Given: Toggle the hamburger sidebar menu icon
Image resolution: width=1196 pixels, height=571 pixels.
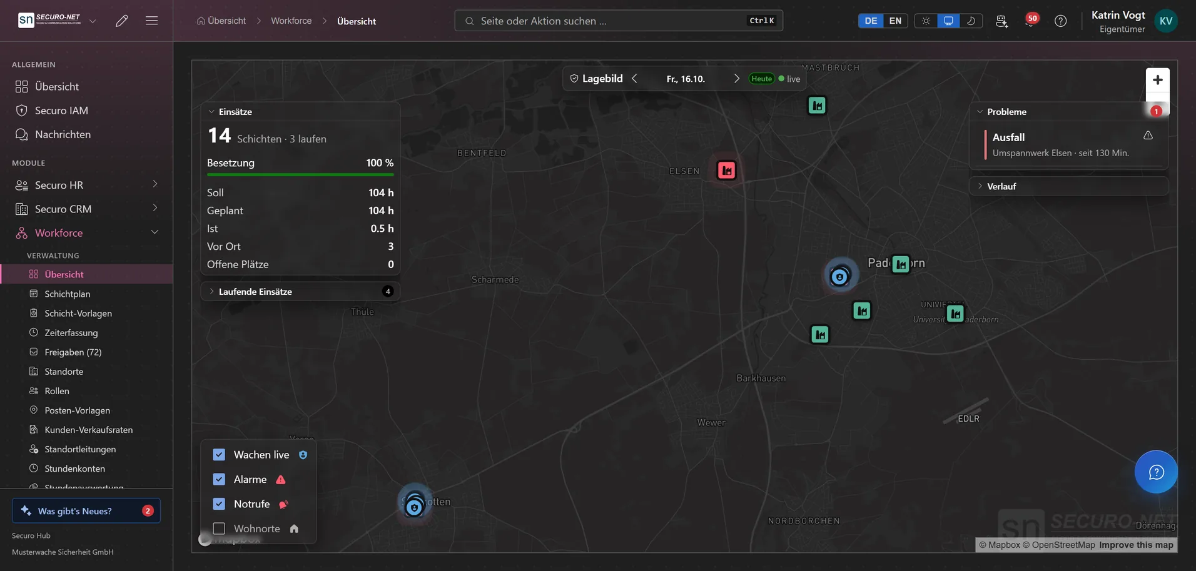Looking at the screenshot, I should [x=151, y=21].
